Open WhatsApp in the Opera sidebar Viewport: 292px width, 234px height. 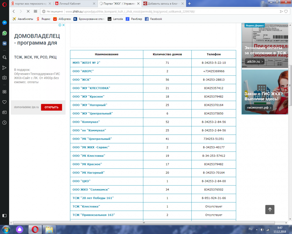point(4,33)
